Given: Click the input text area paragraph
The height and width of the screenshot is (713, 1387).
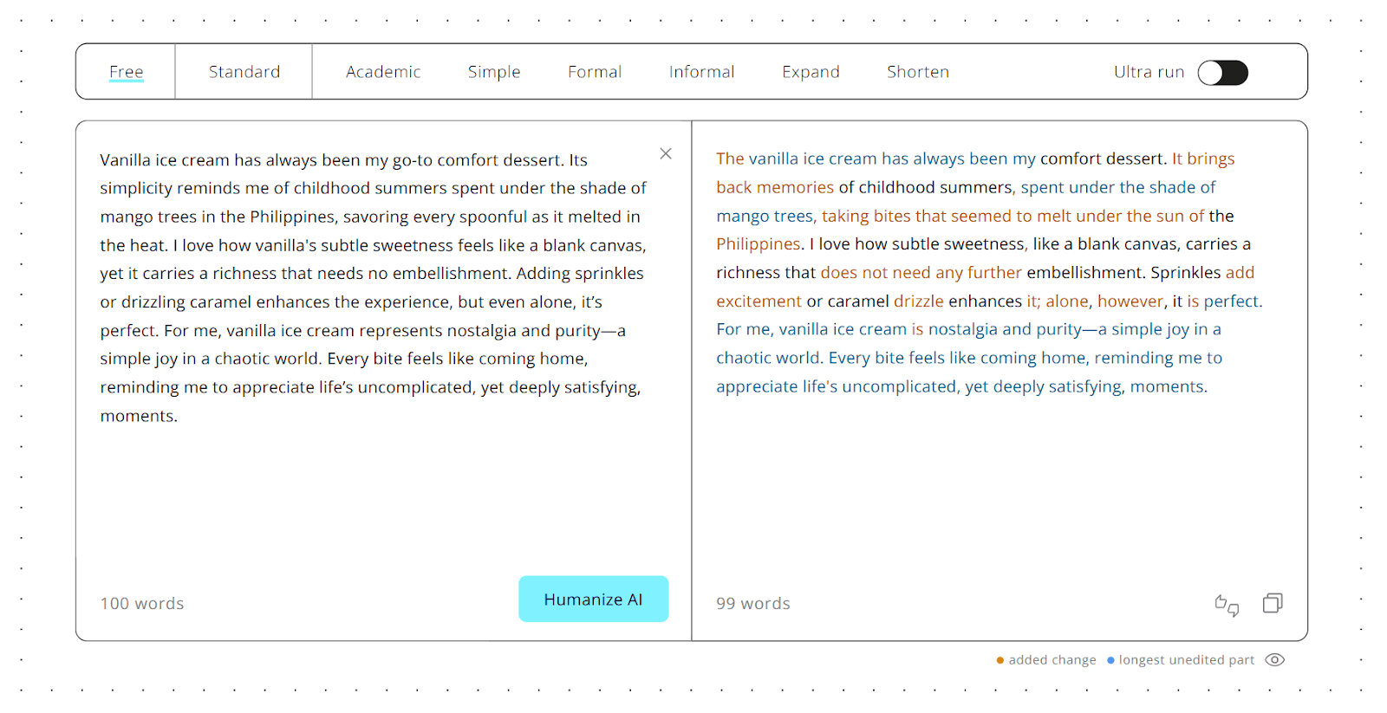Looking at the screenshot, I should tap(374, 288).
